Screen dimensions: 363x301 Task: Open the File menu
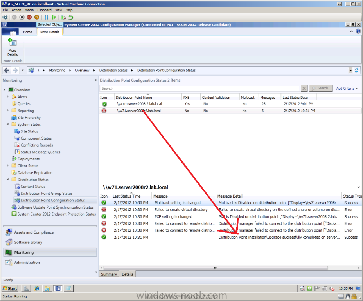[5, 10]
